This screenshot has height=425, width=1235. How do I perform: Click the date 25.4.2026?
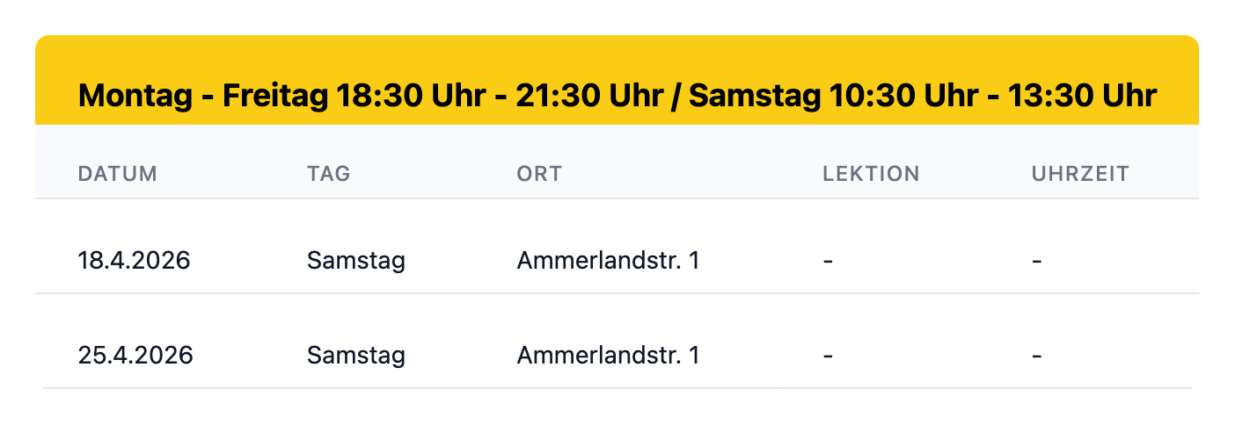pyautogui.click(x=135, y=356)
